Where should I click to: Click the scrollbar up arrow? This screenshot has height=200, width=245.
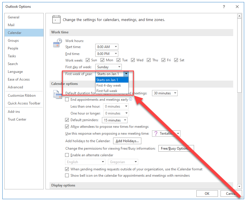pos(239,16)
